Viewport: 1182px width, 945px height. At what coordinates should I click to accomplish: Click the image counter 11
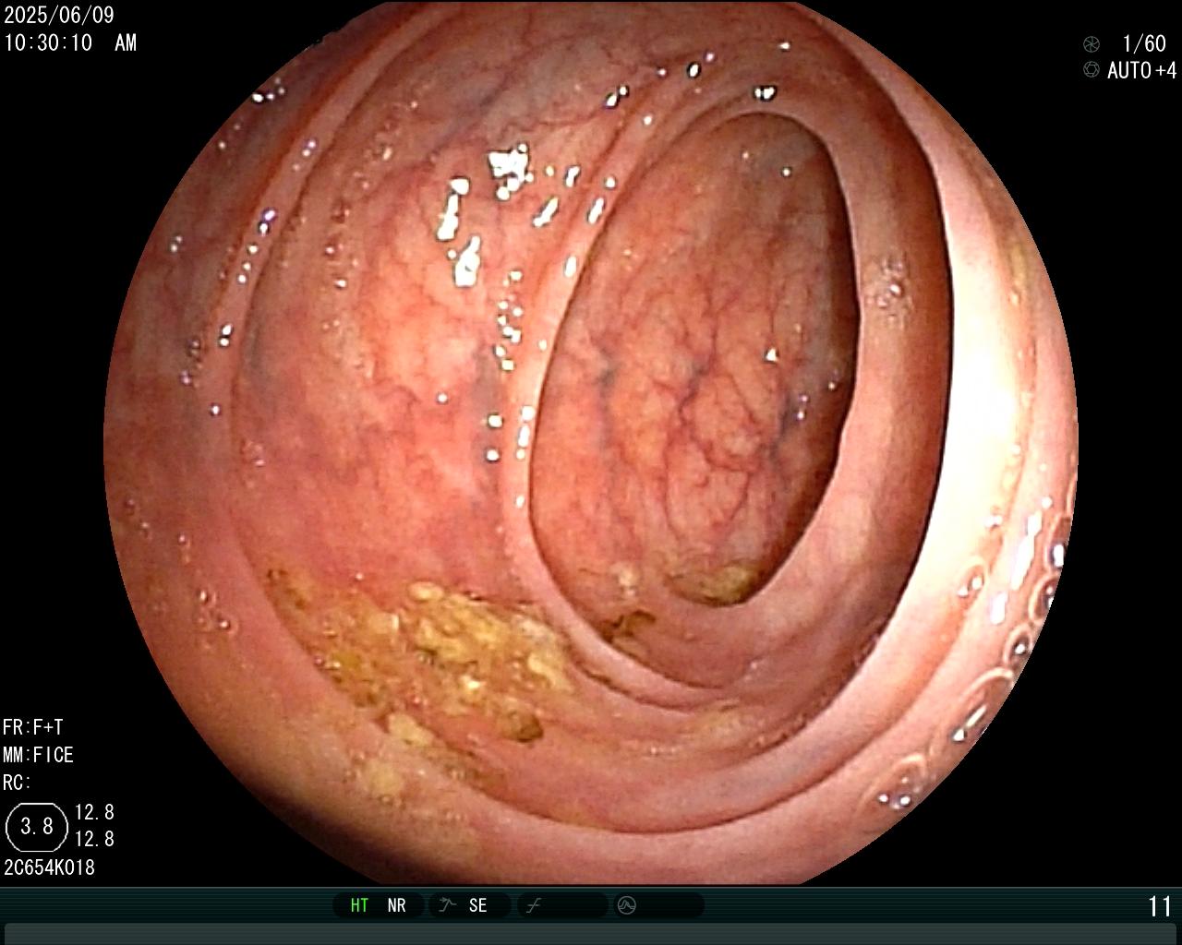coord(1160,906)
